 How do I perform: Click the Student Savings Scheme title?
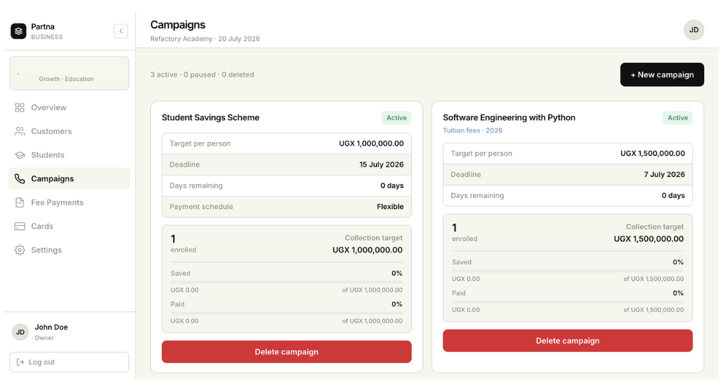tap(211, 118)
